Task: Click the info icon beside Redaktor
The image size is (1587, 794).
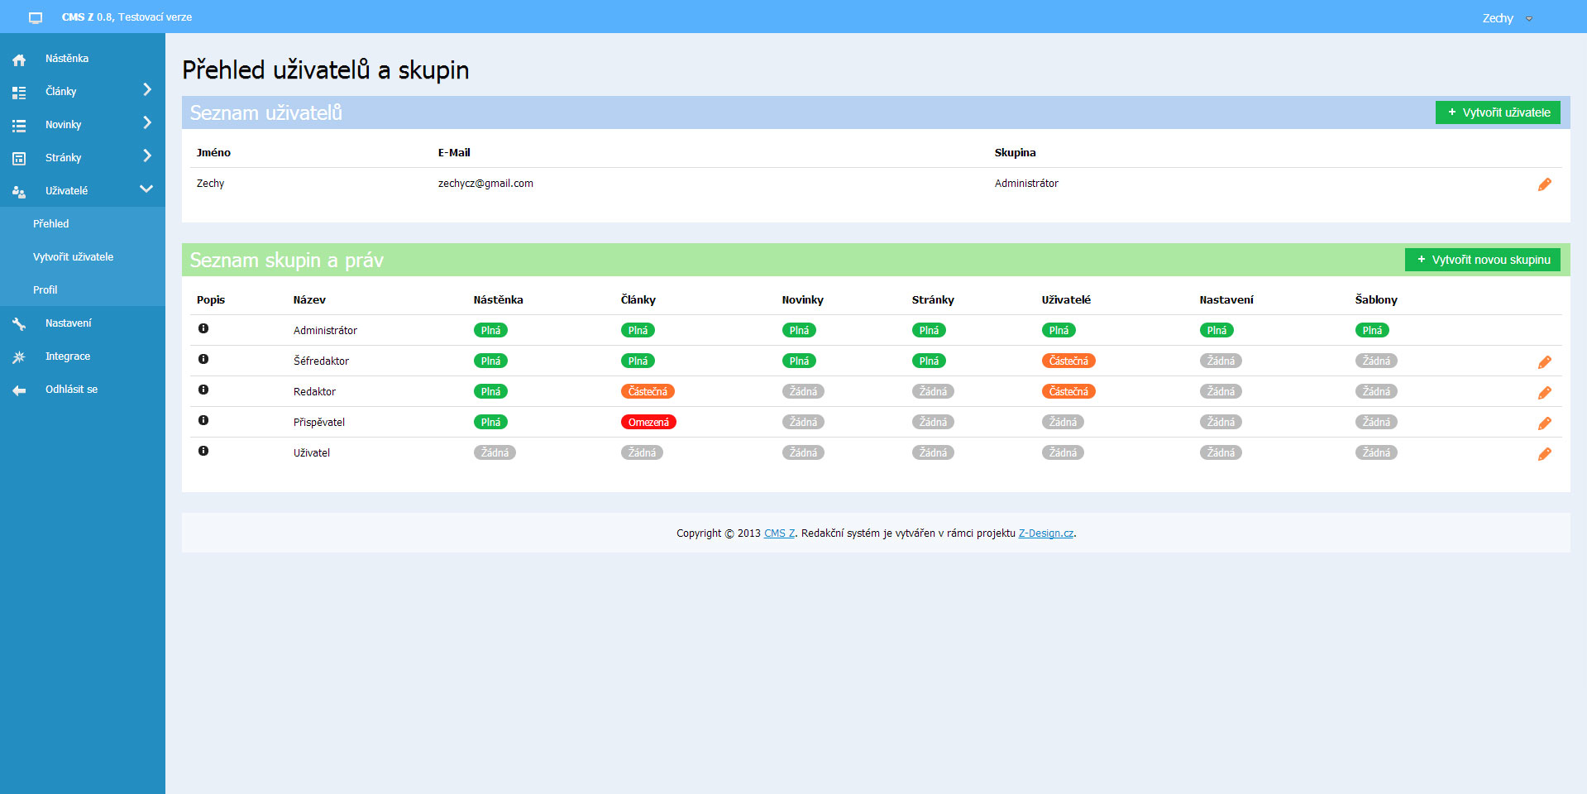Action: coord(203,390)
